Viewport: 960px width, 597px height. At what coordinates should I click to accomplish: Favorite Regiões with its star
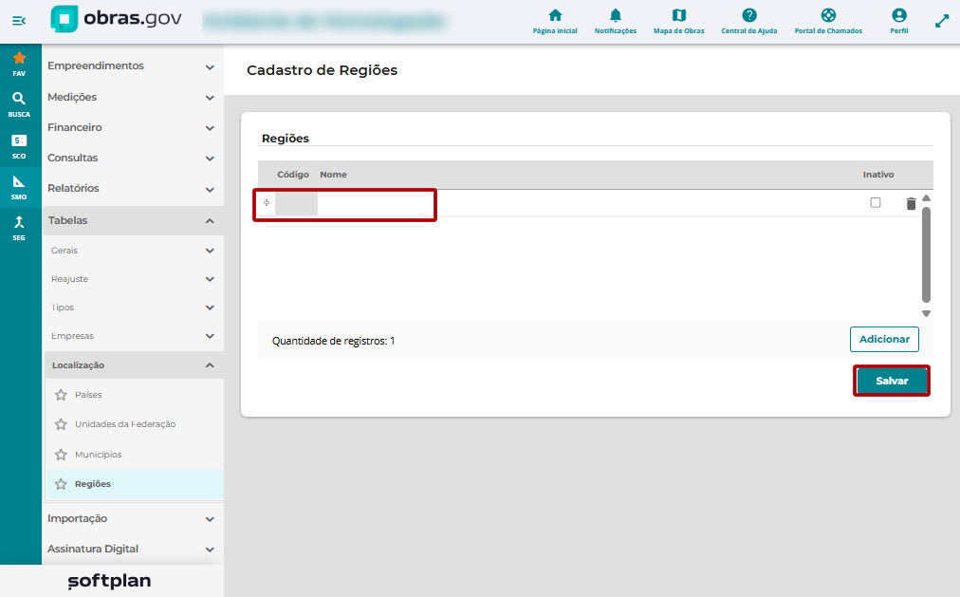tap(61, 484)
